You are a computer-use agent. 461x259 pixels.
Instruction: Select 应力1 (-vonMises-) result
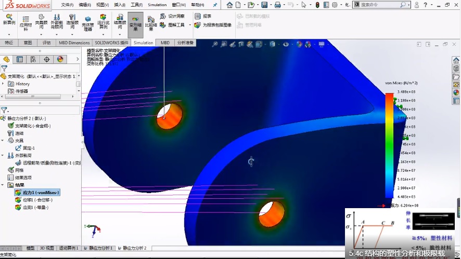point(37,193)
